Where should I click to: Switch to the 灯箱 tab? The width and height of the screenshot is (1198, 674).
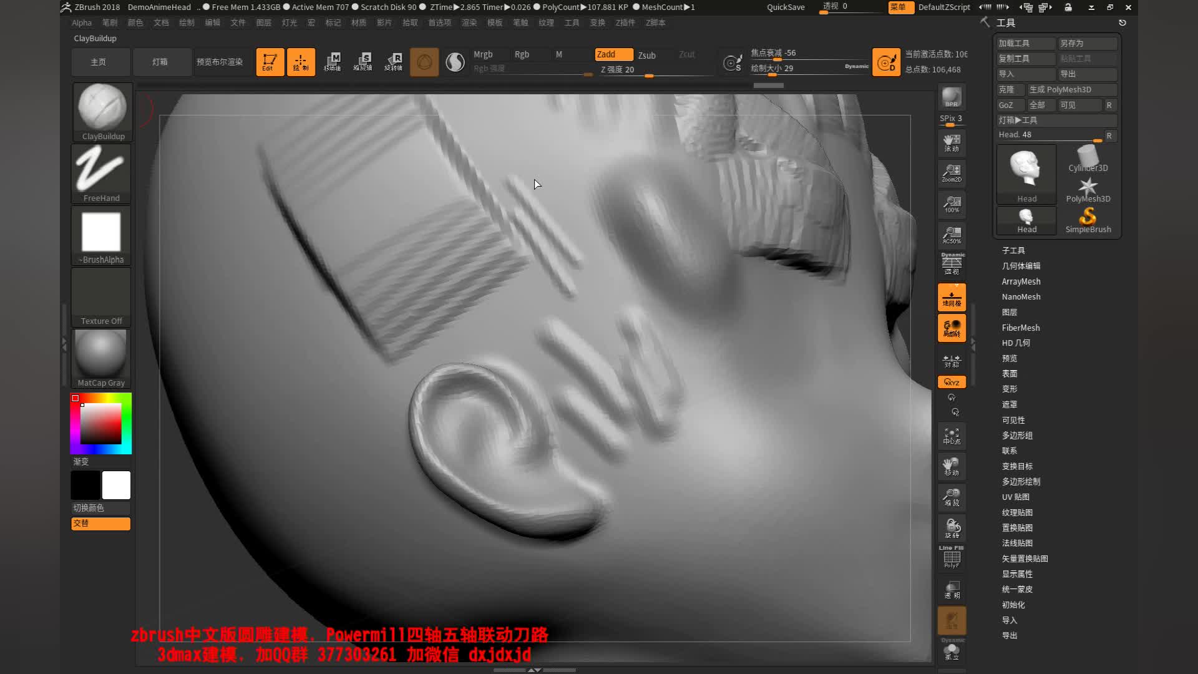(162, 62)
